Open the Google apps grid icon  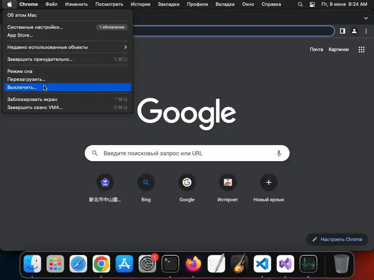(361, 50)
